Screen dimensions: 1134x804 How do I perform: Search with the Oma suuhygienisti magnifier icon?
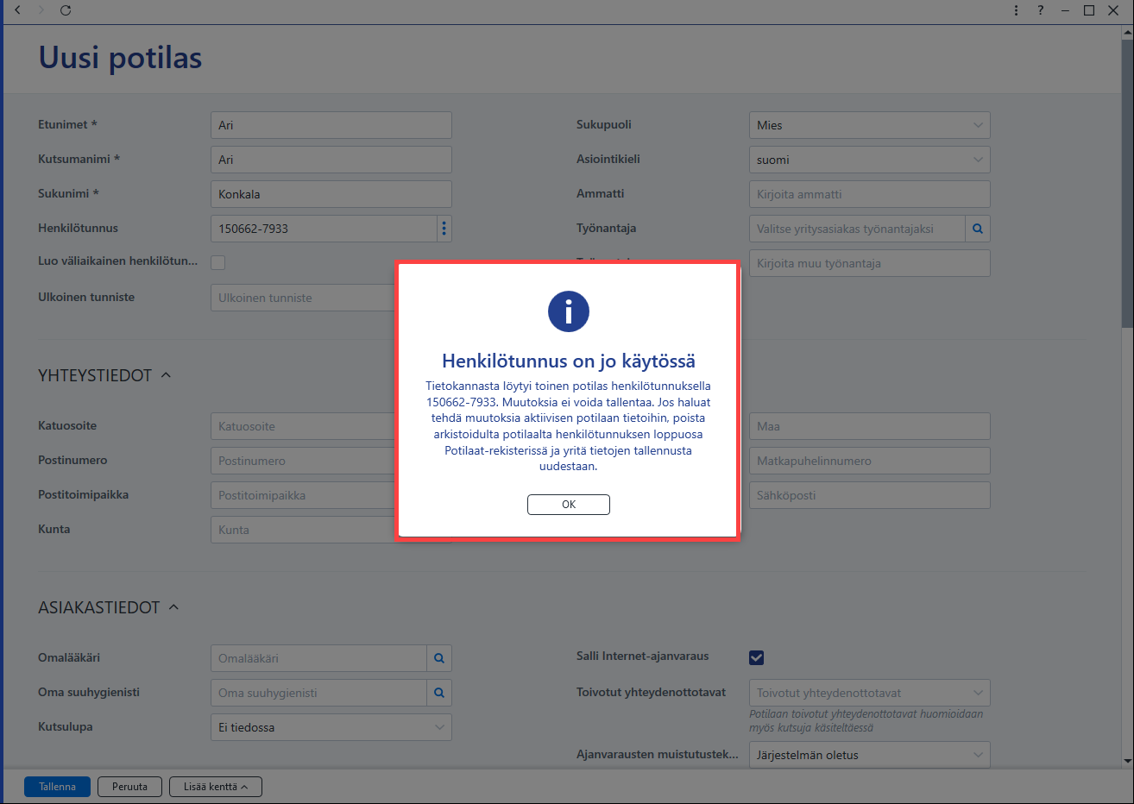[x=439, y=693]
